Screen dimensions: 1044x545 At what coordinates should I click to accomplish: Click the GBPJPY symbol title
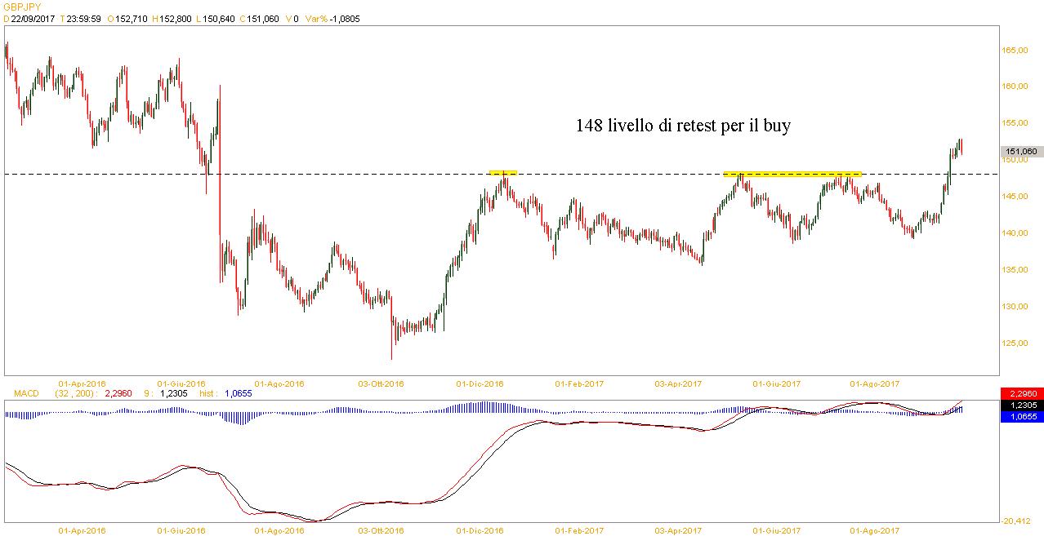[22, 7]
